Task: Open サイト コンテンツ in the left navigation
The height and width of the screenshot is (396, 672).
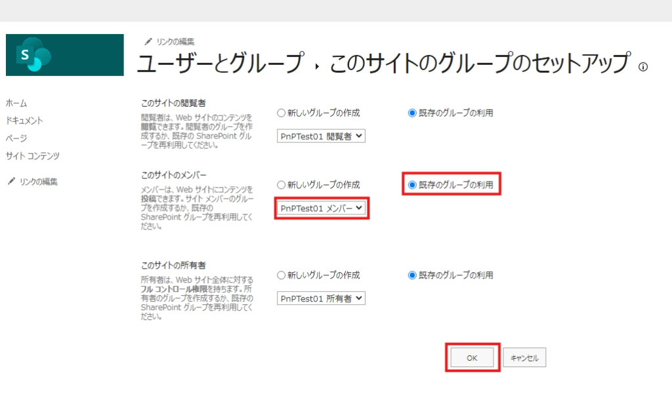Action: [x=32, y=156]
